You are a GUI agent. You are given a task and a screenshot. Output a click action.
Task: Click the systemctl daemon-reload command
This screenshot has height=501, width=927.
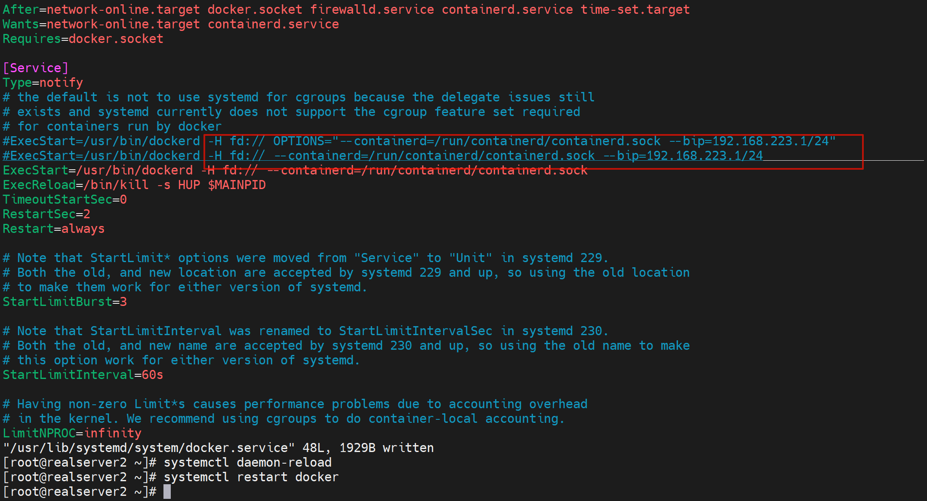[x=247, y=463]
